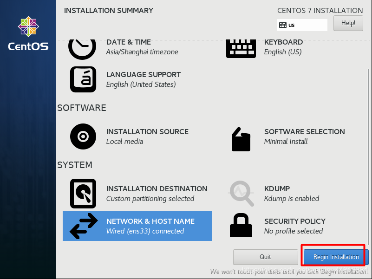This screenshot has width=372, height=279.
Task: Click 'Local media' text
Action: coord(124,142)
